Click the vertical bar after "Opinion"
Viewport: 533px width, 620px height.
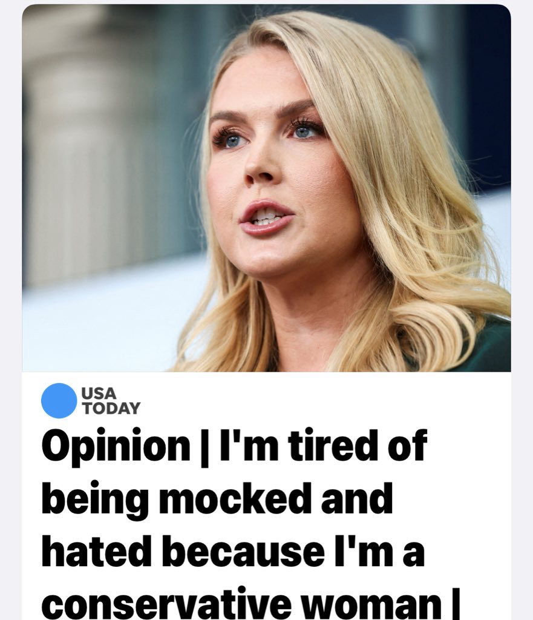204,447
